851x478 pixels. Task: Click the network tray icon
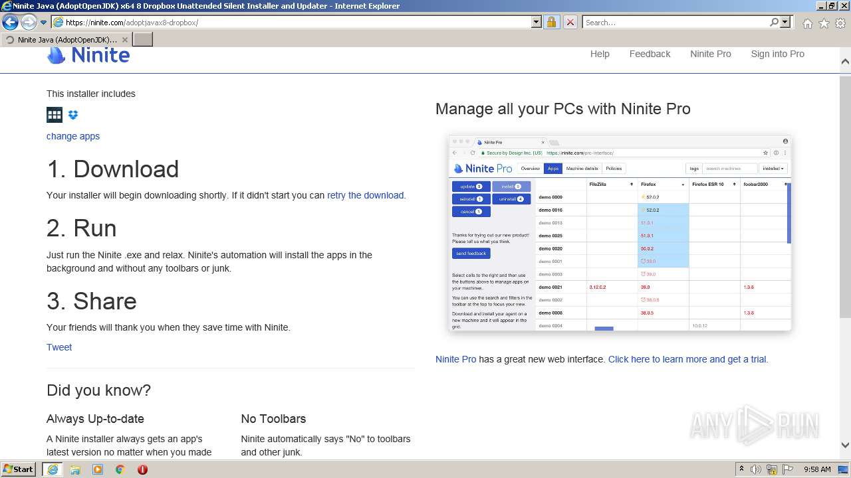pos(771,469)
